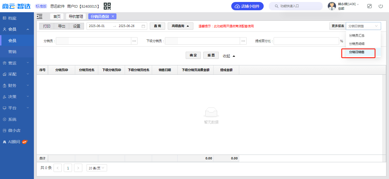Expand the 采配 sidebar section
Screen dimensions: 389x179
coord(17,74)
